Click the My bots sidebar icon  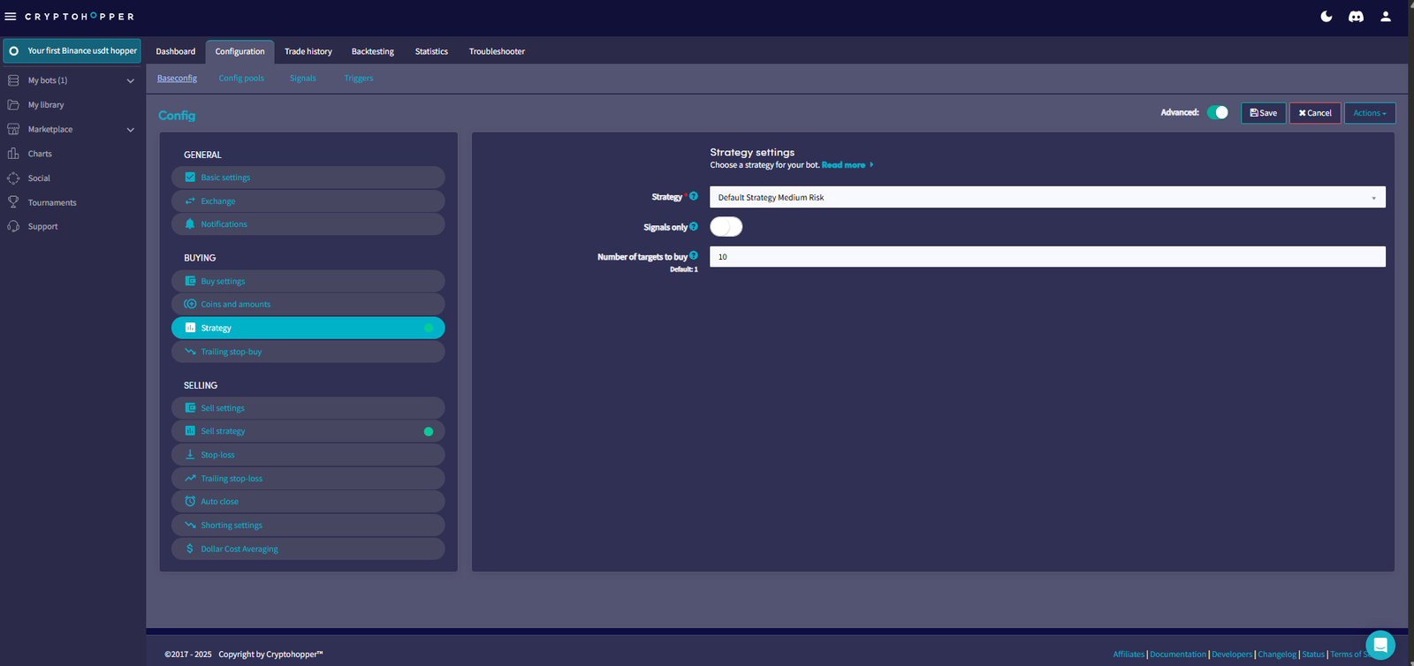13,80
